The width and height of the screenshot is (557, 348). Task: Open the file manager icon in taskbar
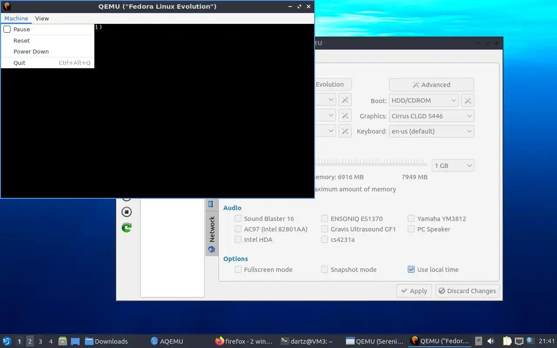point(63,341)
